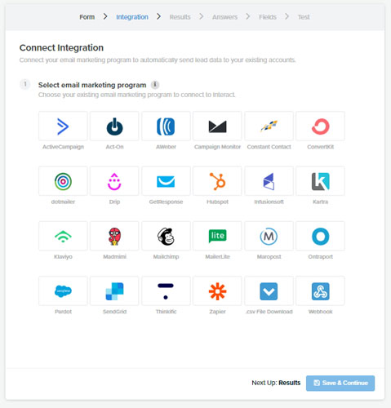Select the Mailchimp monkey icon

click(166, 236)
